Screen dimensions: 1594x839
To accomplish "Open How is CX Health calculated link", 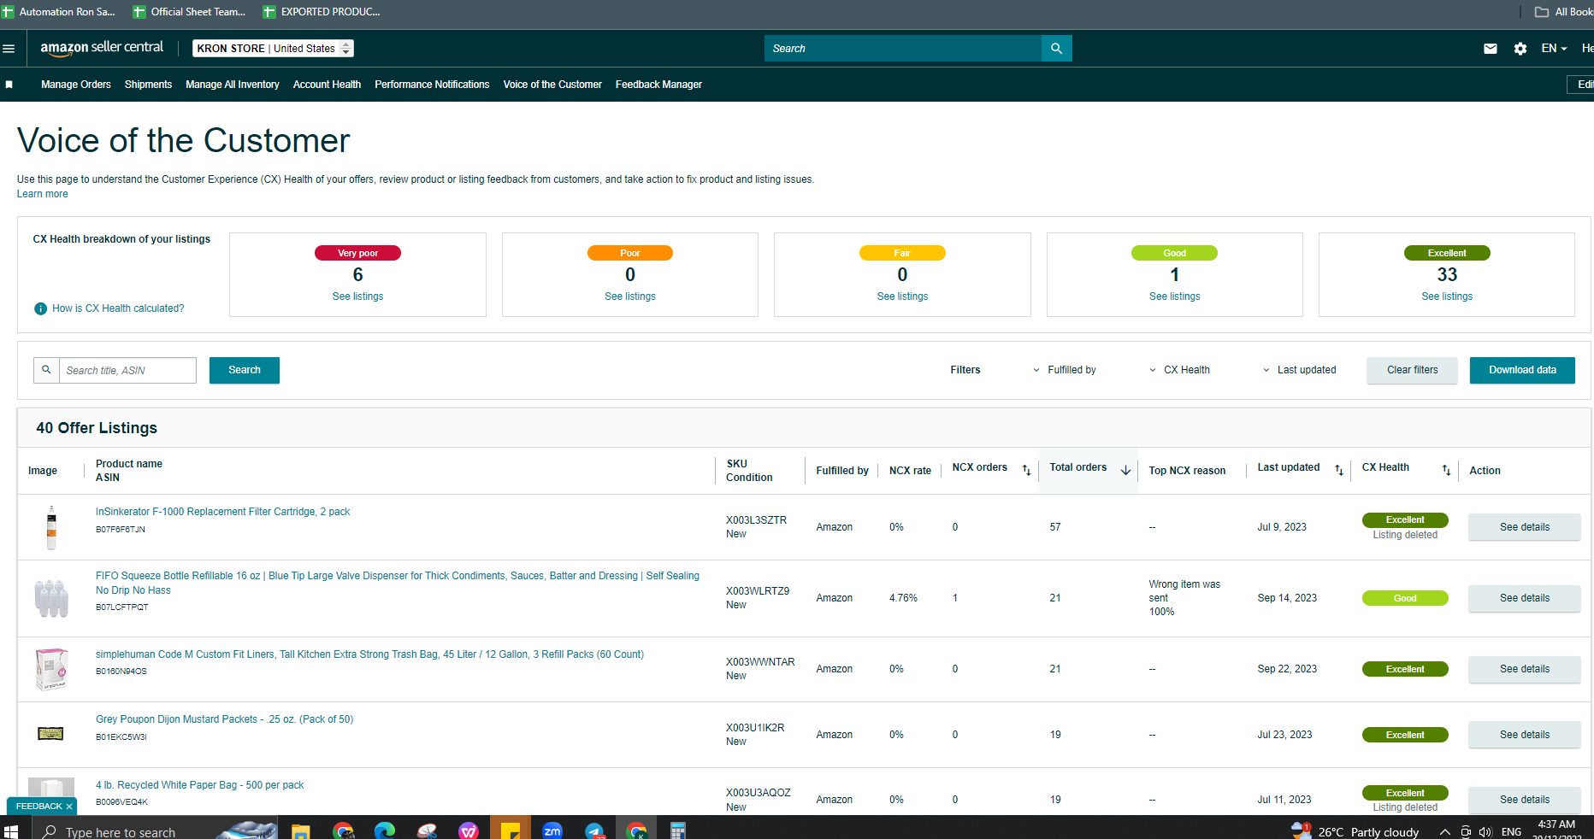I will coord(118,308).
